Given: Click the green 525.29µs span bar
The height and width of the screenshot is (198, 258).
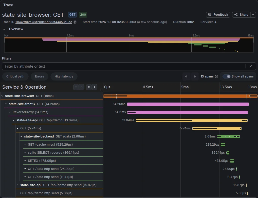Looking at the screenshot, I should 223,145.
